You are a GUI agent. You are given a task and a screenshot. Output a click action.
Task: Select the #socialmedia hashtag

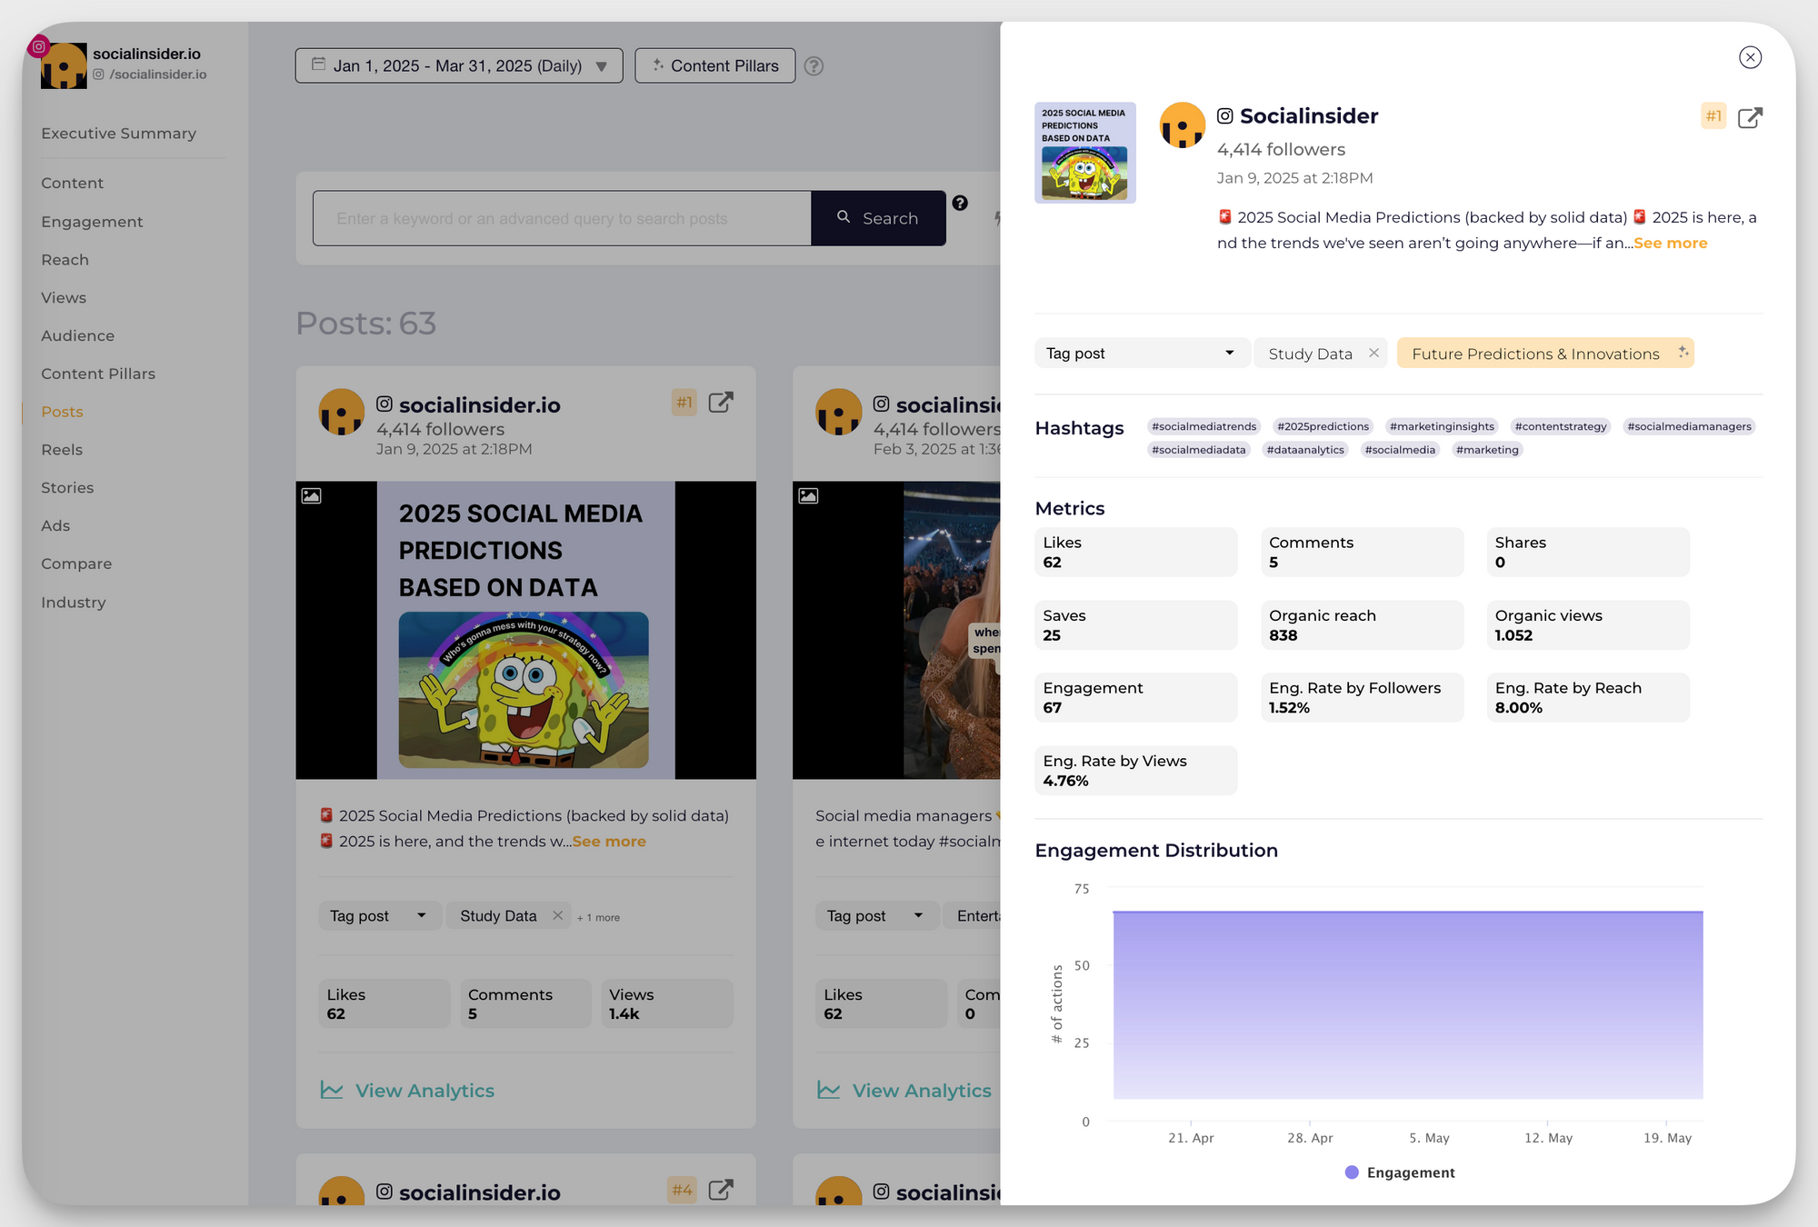click(1400, 450)
